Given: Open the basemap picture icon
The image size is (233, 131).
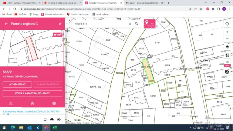Looking at the screenshot, I should 227,72.
